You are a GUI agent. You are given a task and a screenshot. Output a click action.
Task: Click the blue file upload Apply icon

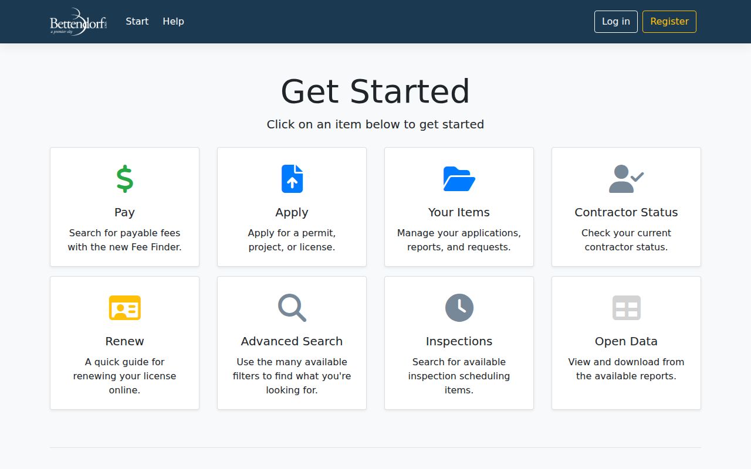[292, 179]
